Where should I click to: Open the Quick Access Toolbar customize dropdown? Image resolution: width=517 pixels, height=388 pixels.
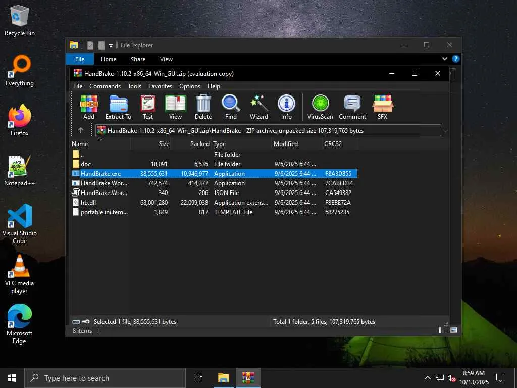point(111,46)
